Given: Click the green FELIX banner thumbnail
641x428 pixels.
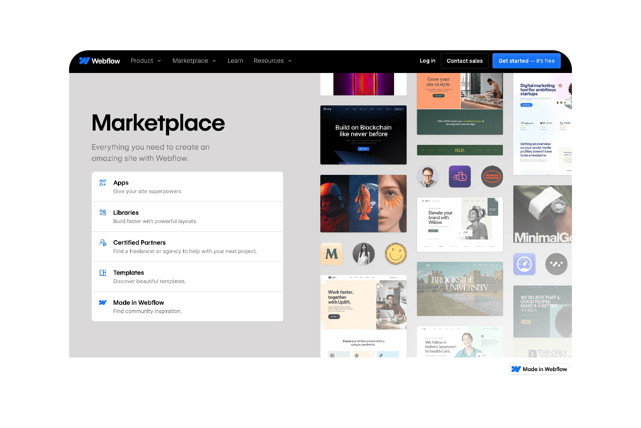Looking at the screenshot, I should point(460,150).
